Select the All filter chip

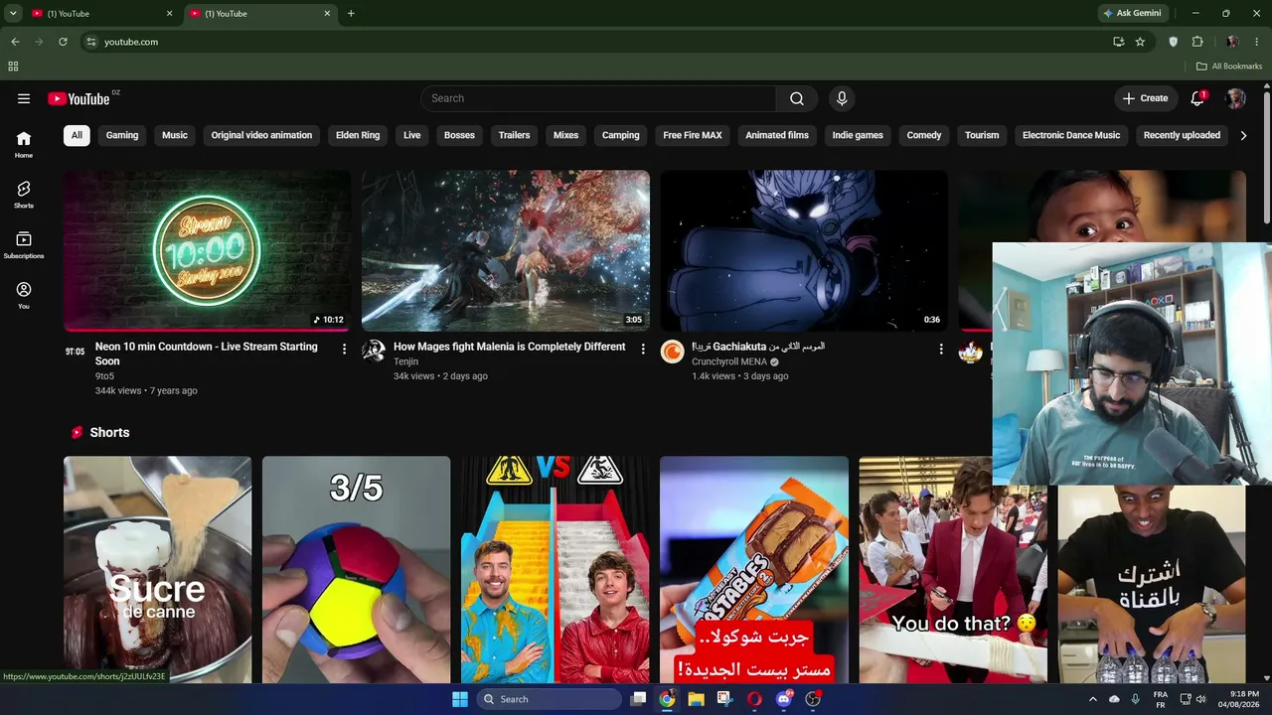(77, 135)
